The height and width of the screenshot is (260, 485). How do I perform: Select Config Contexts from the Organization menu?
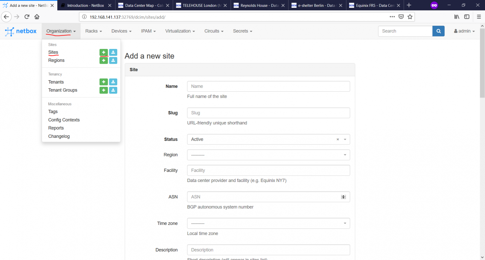[64, 120]
